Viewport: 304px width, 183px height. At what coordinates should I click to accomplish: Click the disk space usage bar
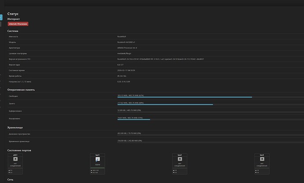211,135
